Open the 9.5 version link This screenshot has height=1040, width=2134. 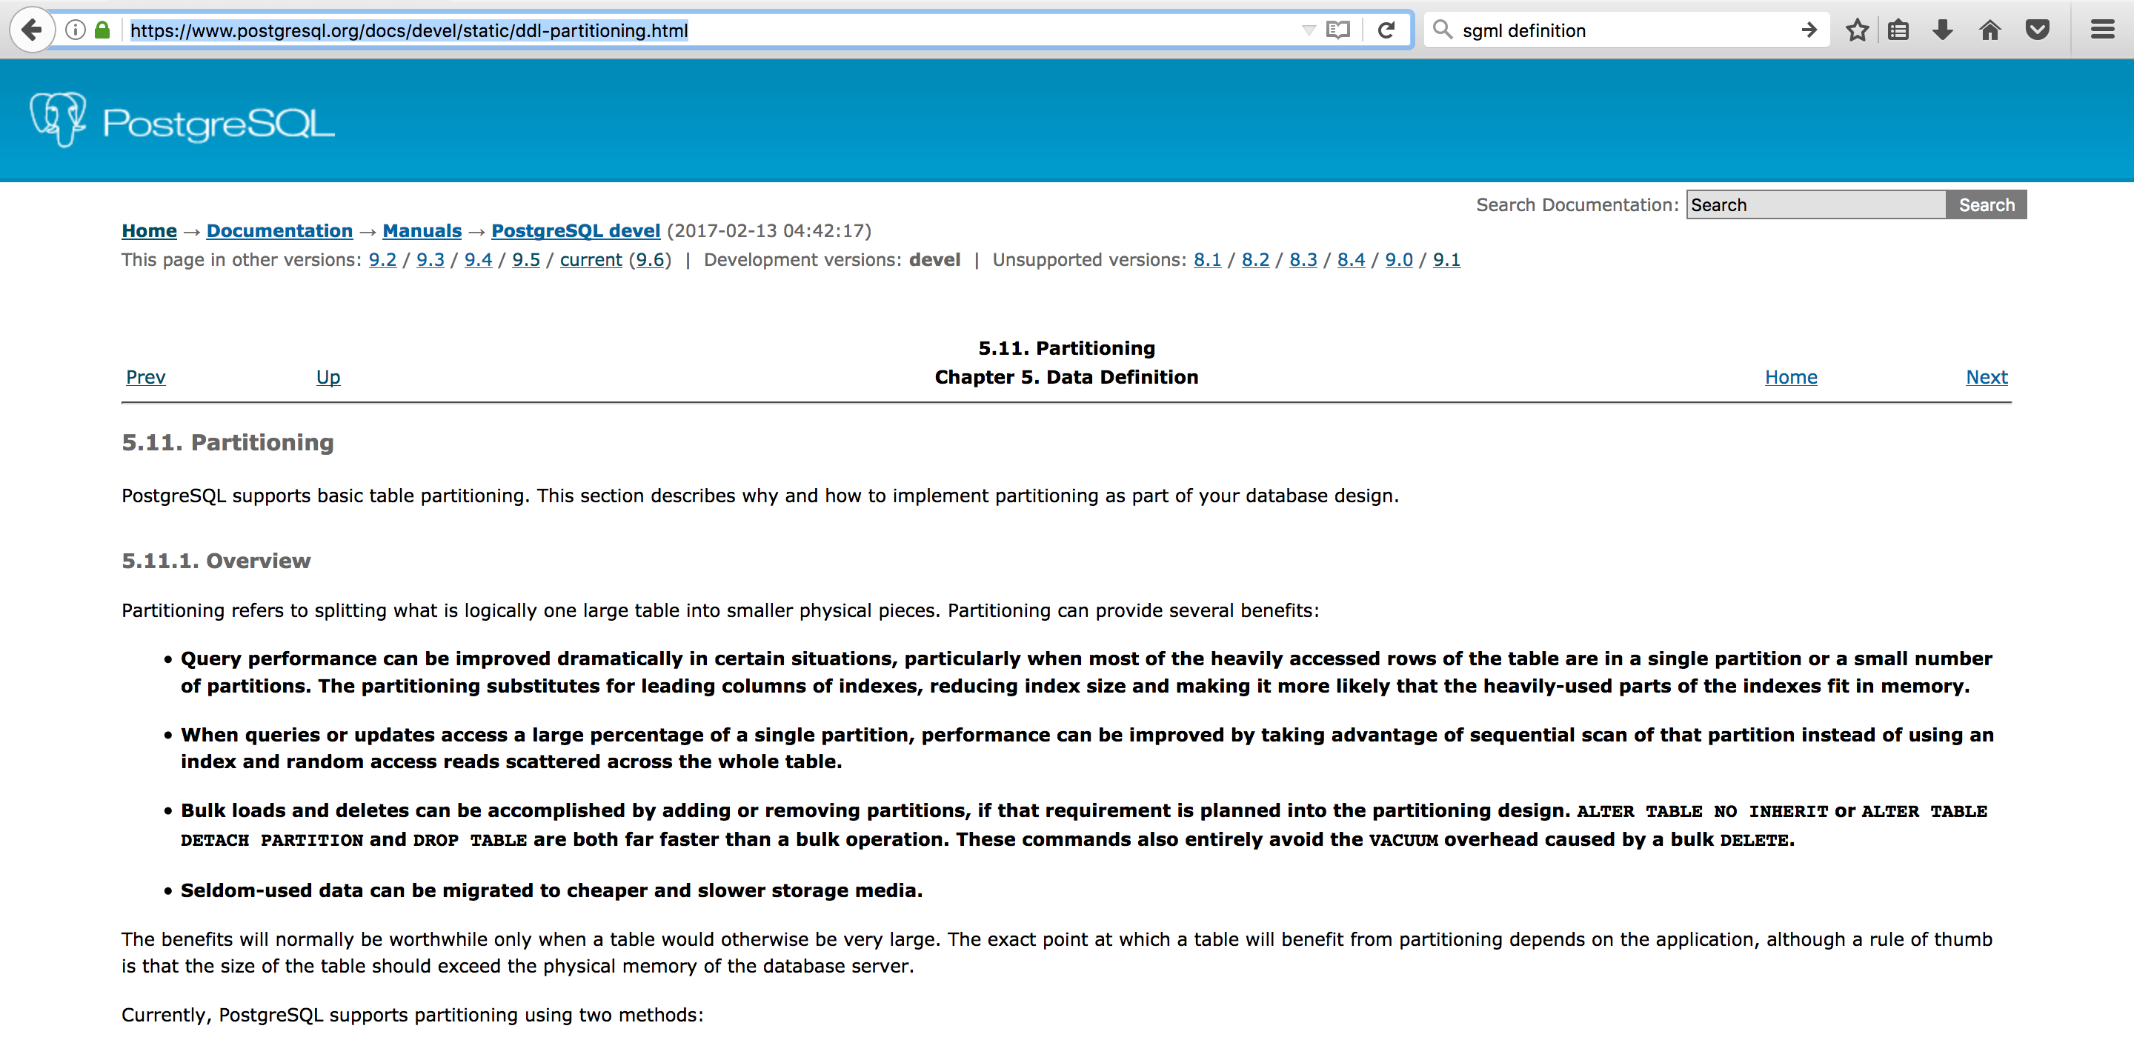coord(525,260)
